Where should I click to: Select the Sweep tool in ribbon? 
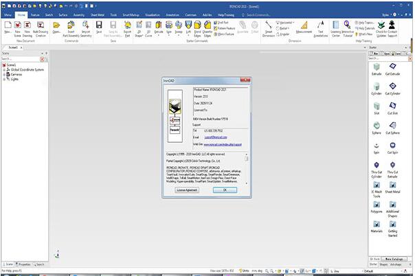coord(179,25)
